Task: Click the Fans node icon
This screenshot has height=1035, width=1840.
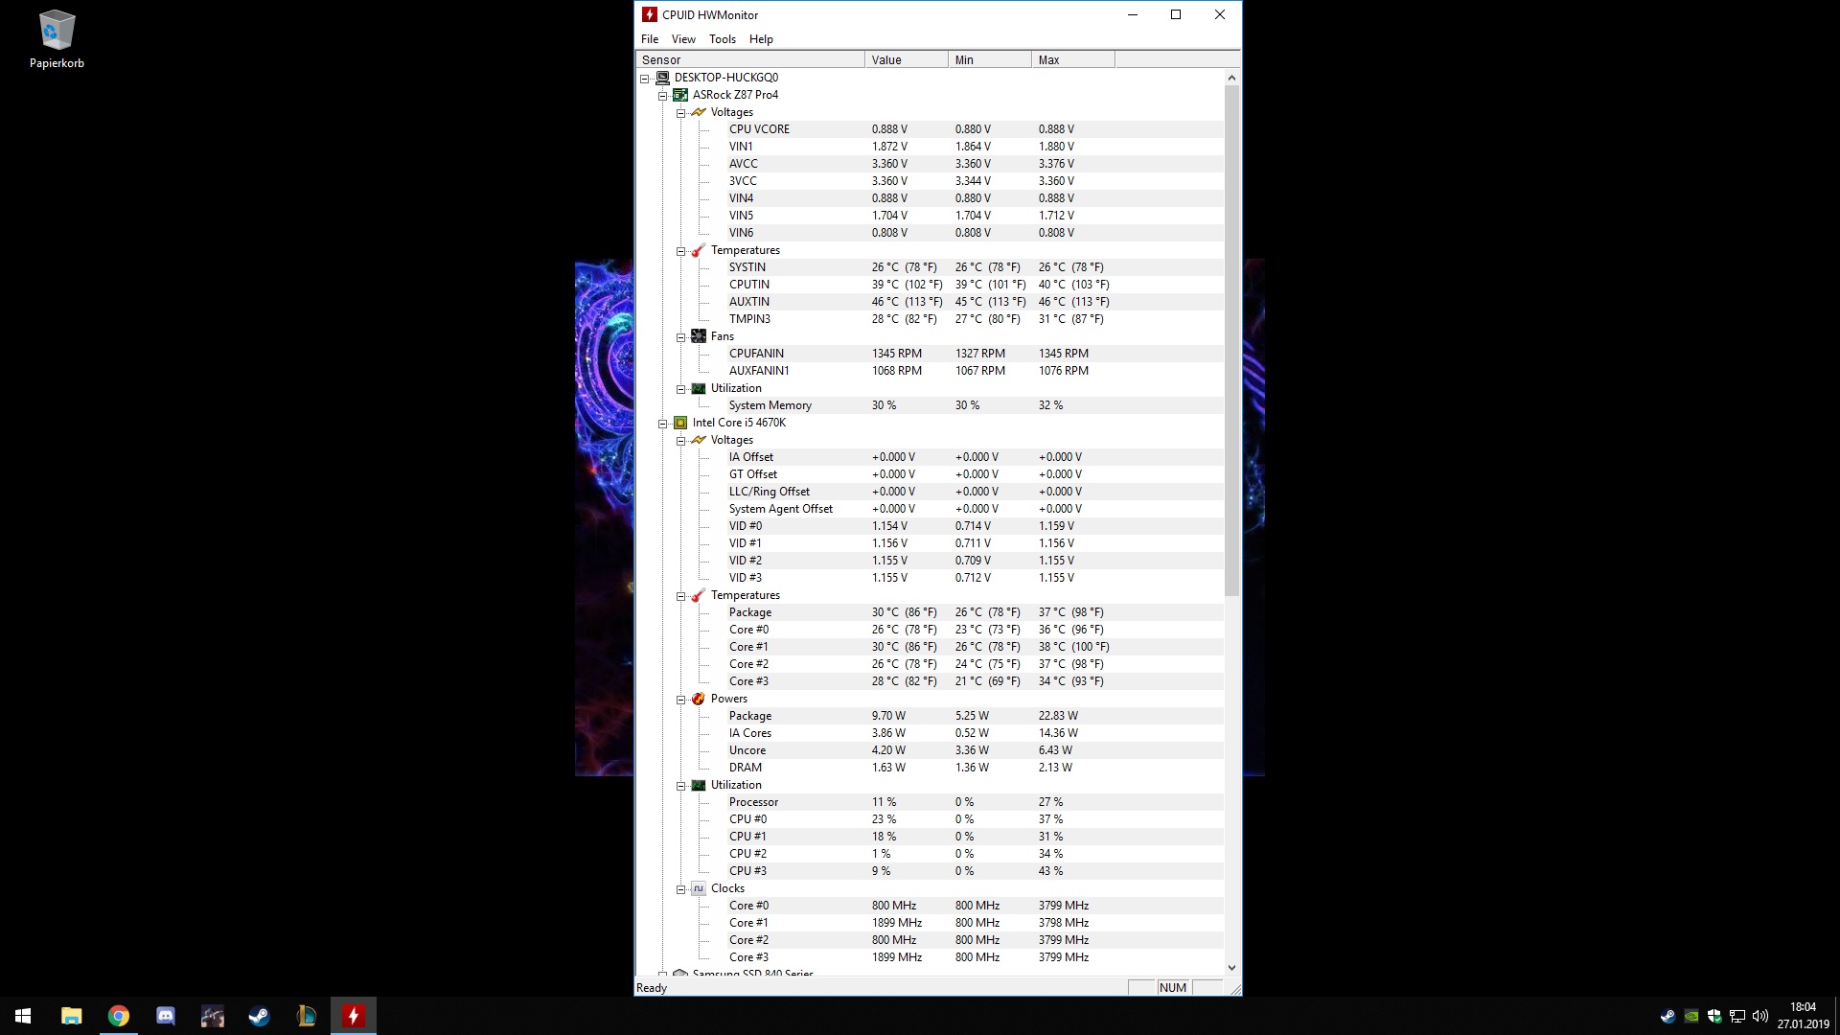Action: [699, 336]
